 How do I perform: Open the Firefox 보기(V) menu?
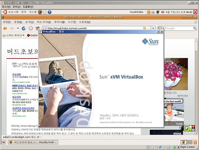pos(30,22)
